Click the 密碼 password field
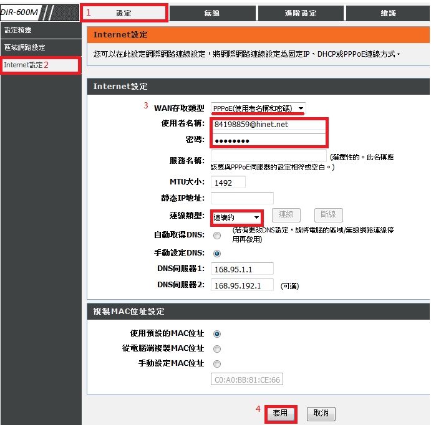 point(268,141)
